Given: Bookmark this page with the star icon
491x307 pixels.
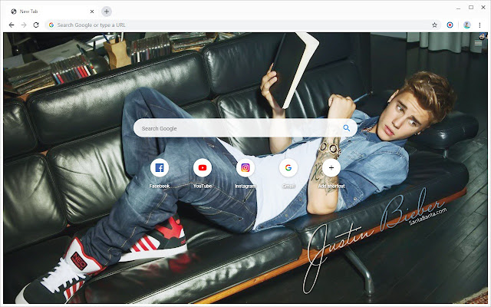Looking at the screenshot, I should point(434,25).
